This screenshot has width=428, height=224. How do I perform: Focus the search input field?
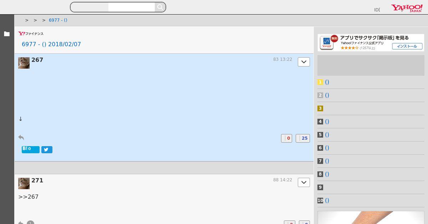[x=132, y=7]
